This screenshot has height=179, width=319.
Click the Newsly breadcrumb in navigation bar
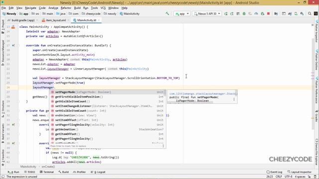click(x=9, y=13)
